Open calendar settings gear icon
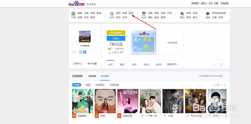251x124 pixels. coord(221,64)
